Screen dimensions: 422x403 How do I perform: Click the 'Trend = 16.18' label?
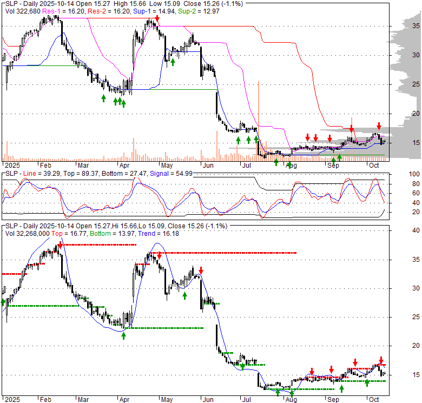pyautogui.click(x=159, y=234)
